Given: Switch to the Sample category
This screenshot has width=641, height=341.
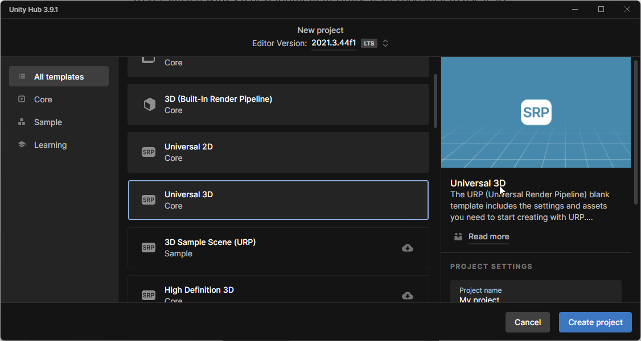Looking at the screenshot, I should click(x=47, y=122).
